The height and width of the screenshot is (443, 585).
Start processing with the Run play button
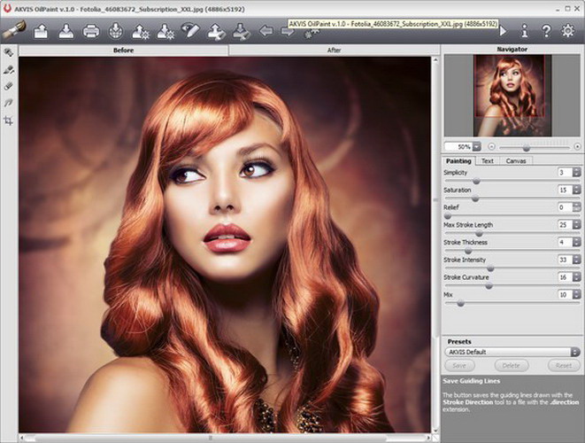(502, 32)
